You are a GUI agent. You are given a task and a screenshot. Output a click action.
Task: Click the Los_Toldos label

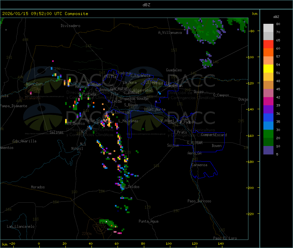pos(130,187)
